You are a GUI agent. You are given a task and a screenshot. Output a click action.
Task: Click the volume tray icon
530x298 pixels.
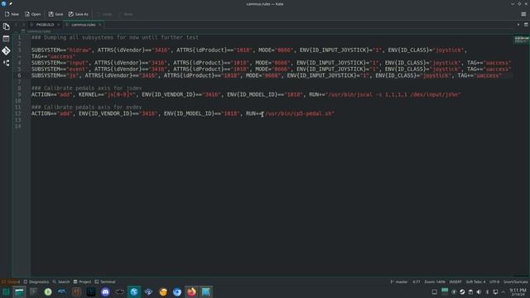[479, 292]
